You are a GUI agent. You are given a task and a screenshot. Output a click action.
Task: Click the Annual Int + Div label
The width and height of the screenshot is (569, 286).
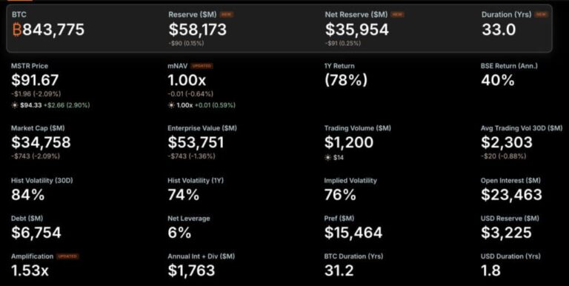coord(201,256)
